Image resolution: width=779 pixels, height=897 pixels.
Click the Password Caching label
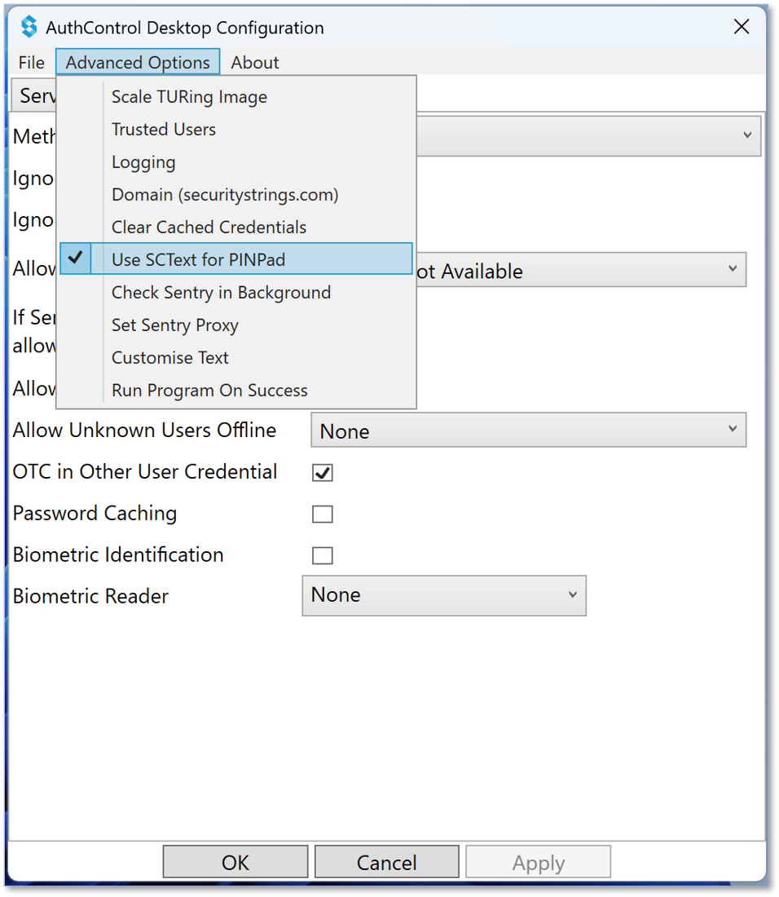95,514
